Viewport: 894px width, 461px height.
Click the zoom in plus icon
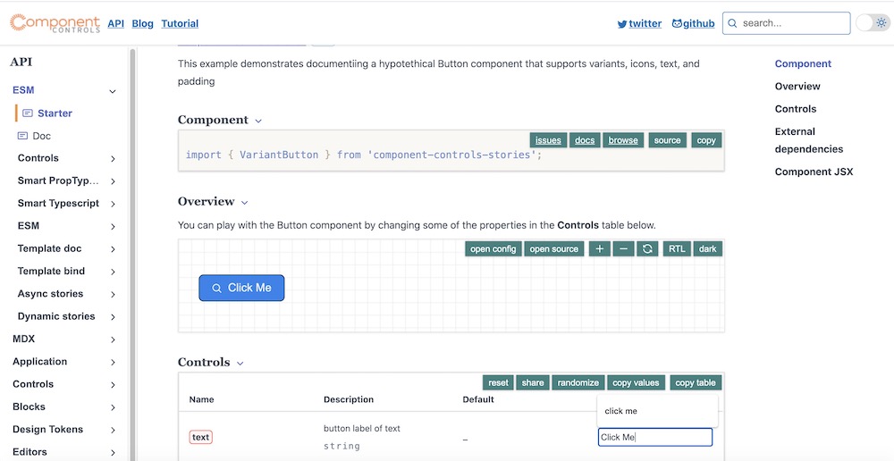tap(599, 249)
